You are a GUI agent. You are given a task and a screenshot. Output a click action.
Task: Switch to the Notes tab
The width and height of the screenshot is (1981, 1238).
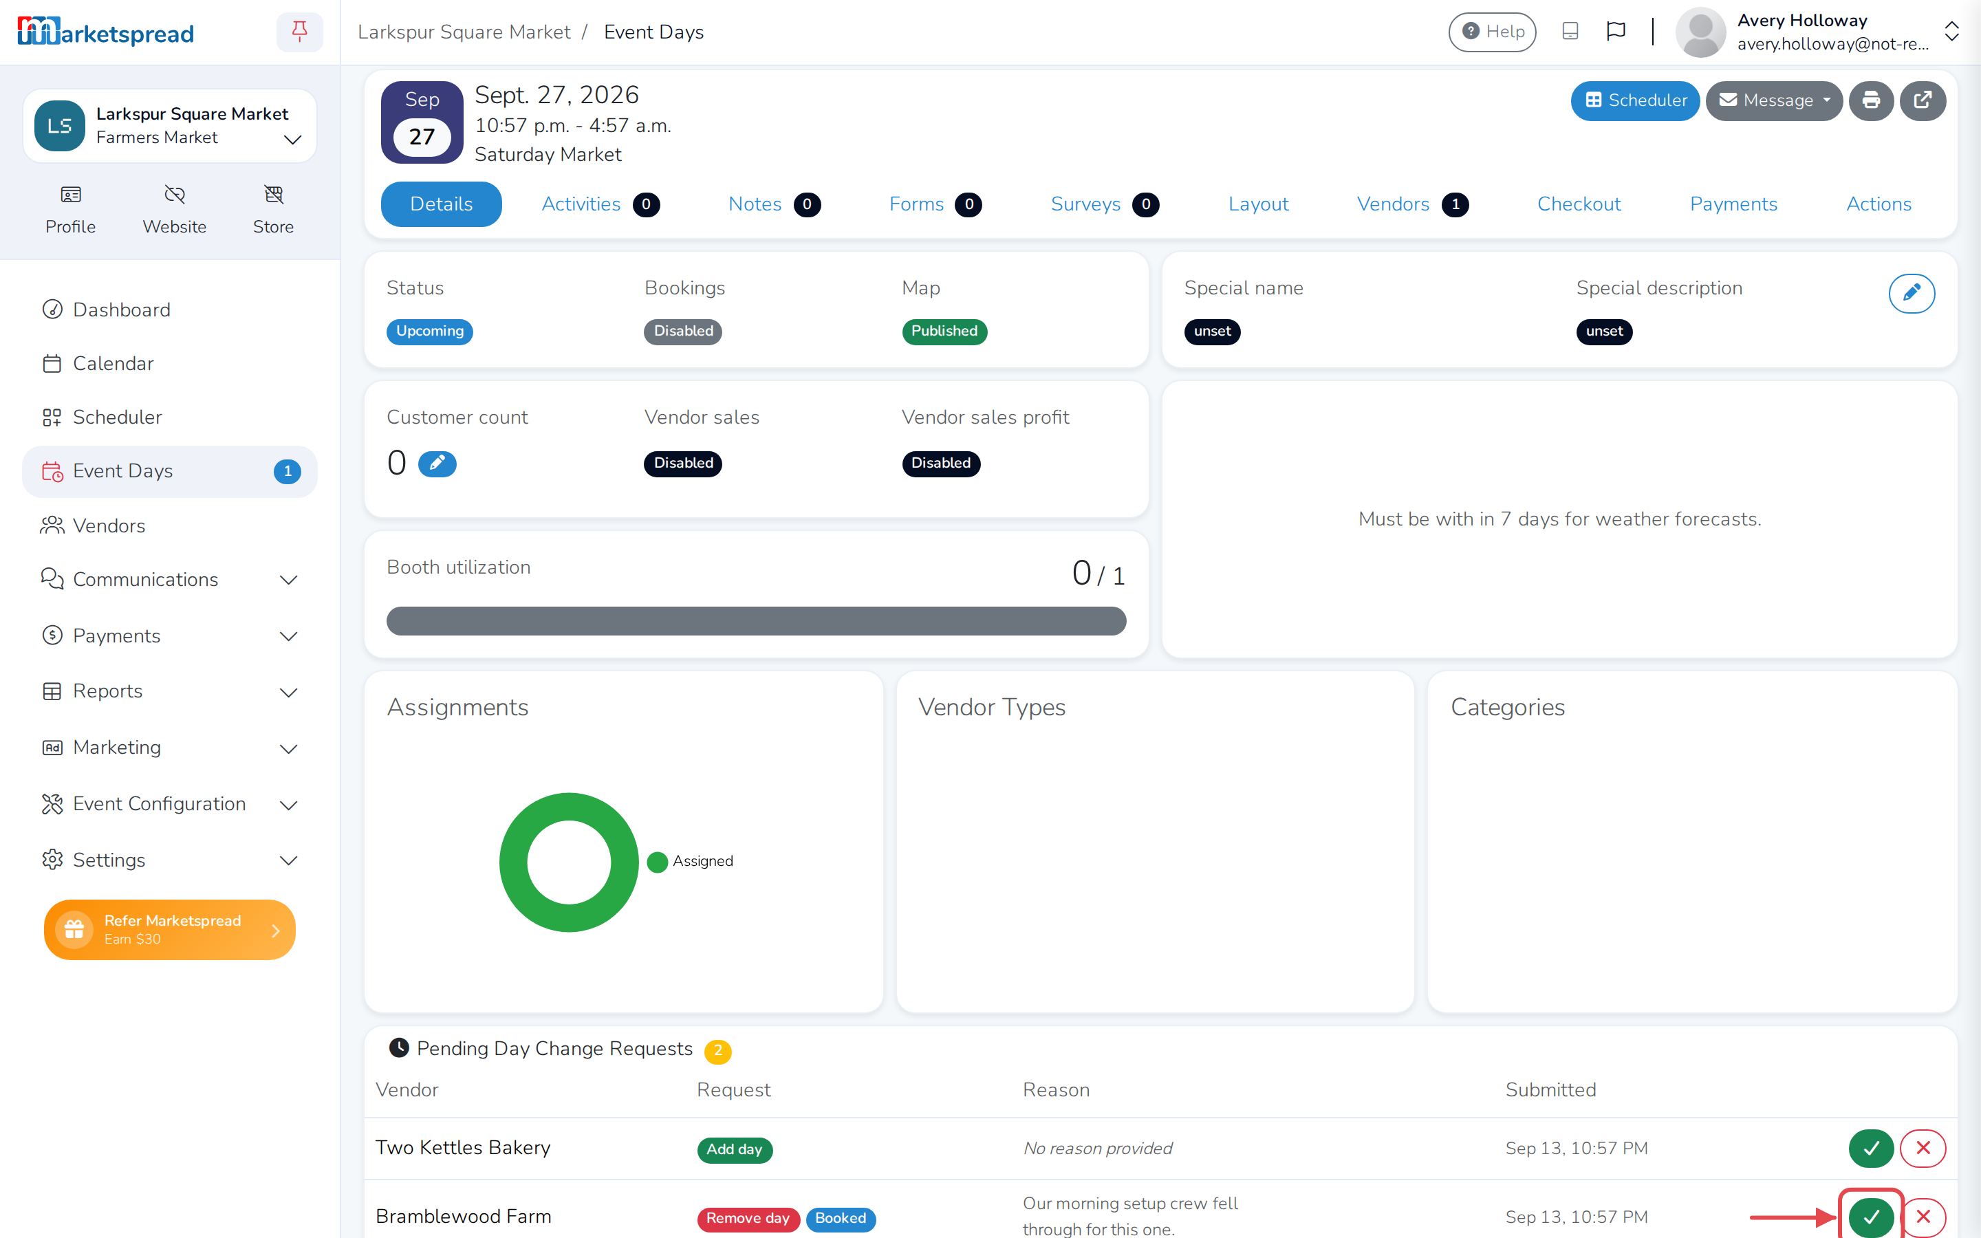point(774,204)
